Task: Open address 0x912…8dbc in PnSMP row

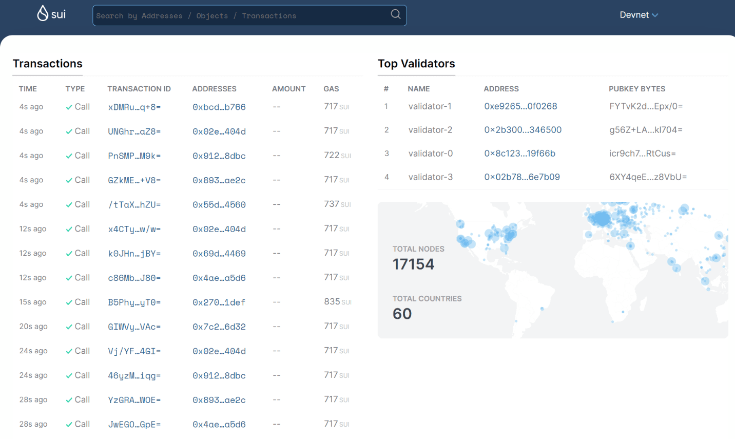Action: point(219,156)
